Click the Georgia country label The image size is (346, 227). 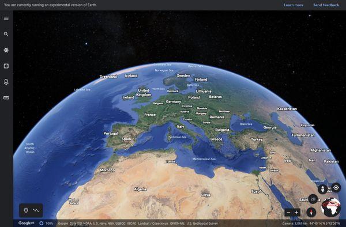click(x=270, y=127)
